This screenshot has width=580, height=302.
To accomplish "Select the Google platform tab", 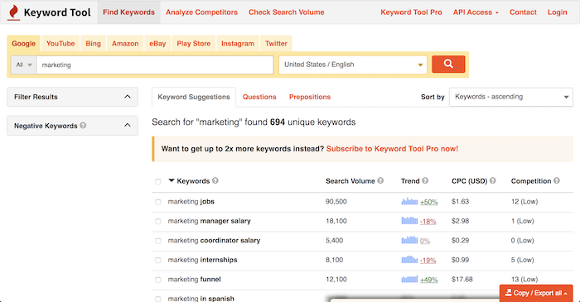I will 24,43.
